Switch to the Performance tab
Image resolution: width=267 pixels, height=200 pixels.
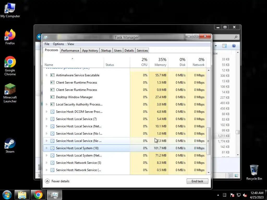(70, 51)
